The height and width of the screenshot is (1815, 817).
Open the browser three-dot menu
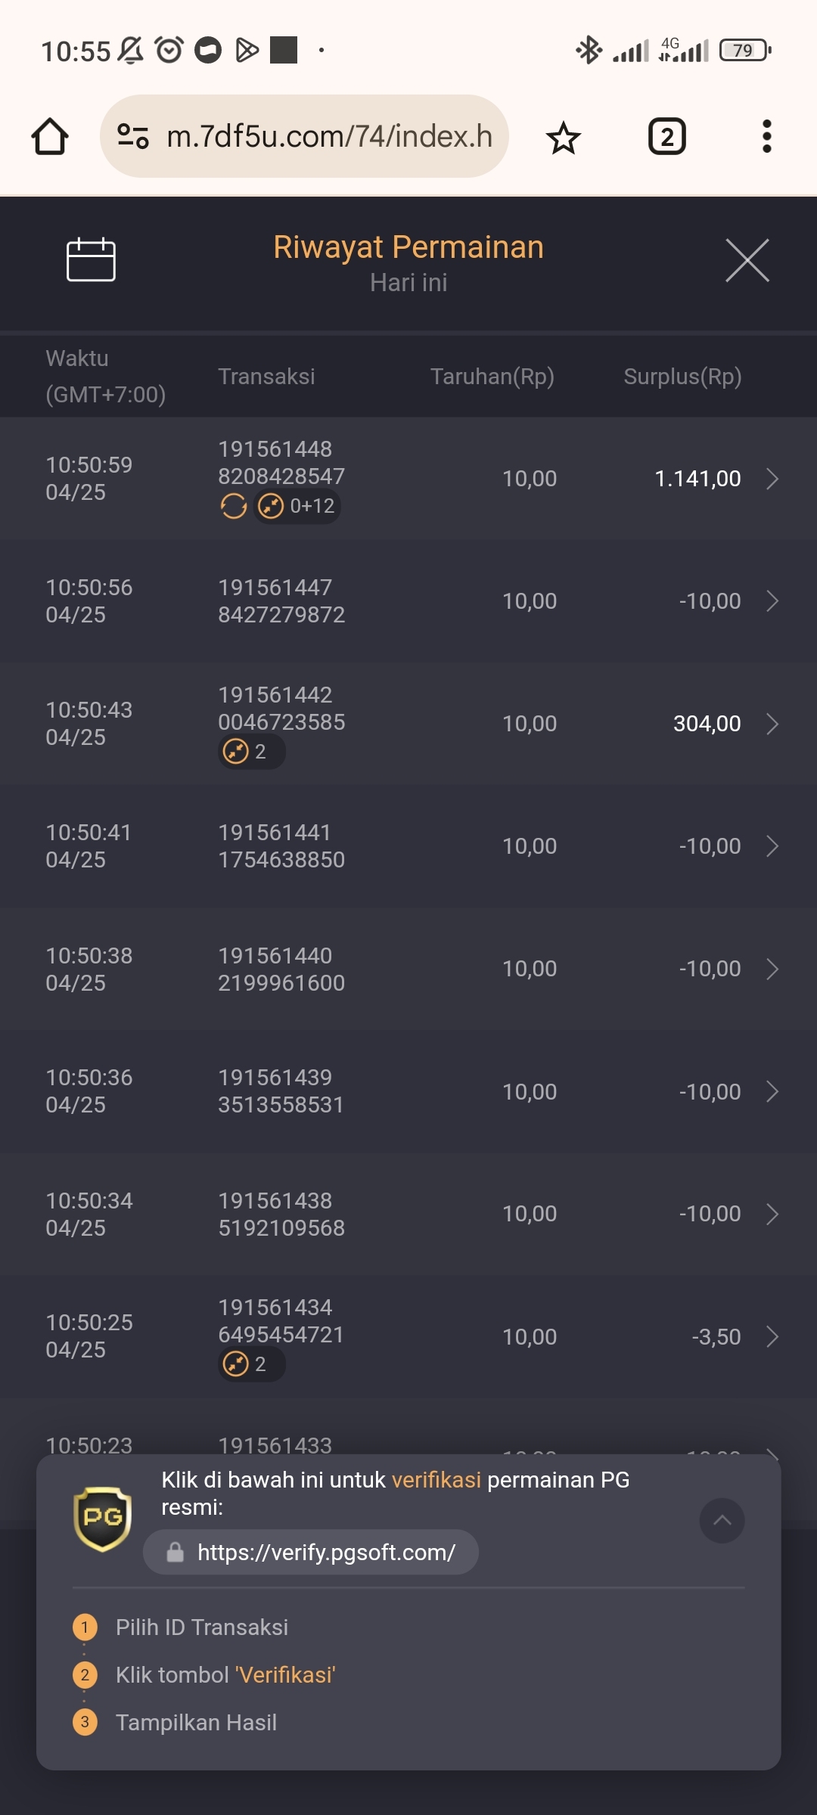pyautogui.click(x=767, y=137)
